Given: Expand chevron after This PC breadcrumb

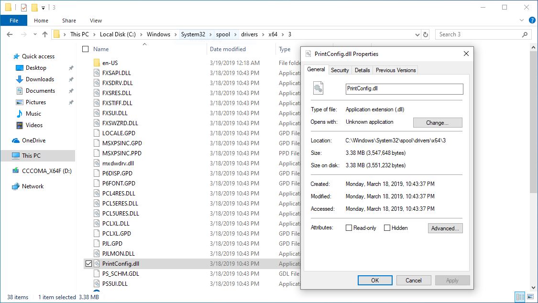Looking at the screenshot, I should 94,34.
